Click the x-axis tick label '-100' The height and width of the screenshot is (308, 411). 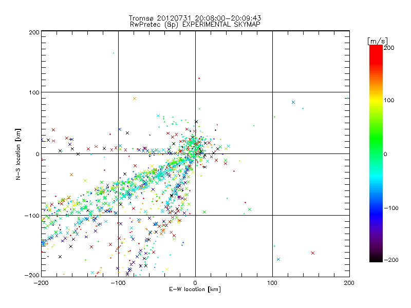[118, 283]
